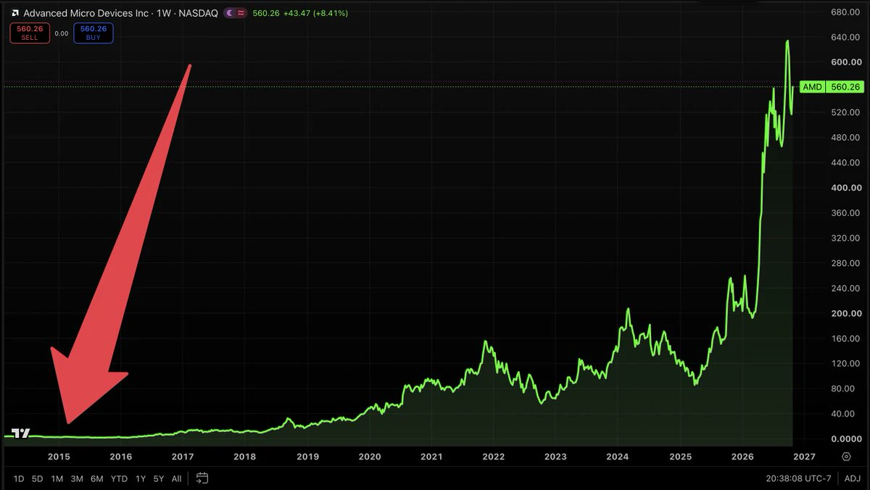Open the go-to-date calendar icon
Screen dimensions: 870x490
click(202, 478)
